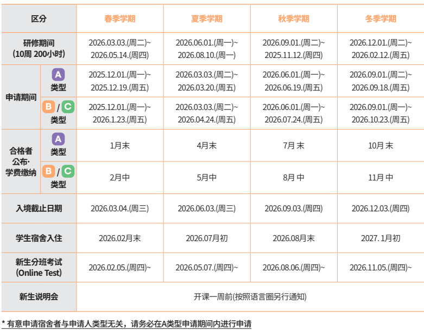This screenshot has width=424, height=330.
Task: Click the 开课一周前 notice text
Action: pos(250,296)
